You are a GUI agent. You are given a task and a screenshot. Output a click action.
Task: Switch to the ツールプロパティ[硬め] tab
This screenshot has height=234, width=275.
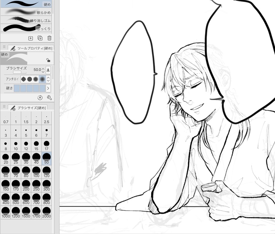[31, 48]
